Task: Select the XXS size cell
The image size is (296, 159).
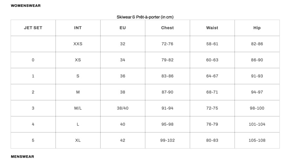Action: tap(78, 44)
